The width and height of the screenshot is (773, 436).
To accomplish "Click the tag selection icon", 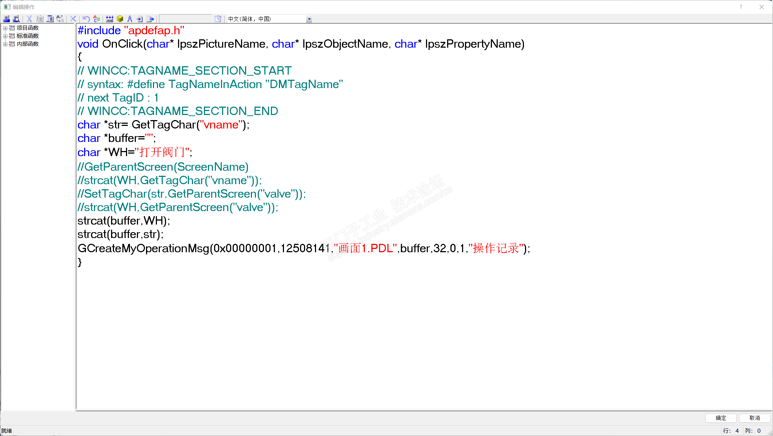I will (x=110, y=19).
